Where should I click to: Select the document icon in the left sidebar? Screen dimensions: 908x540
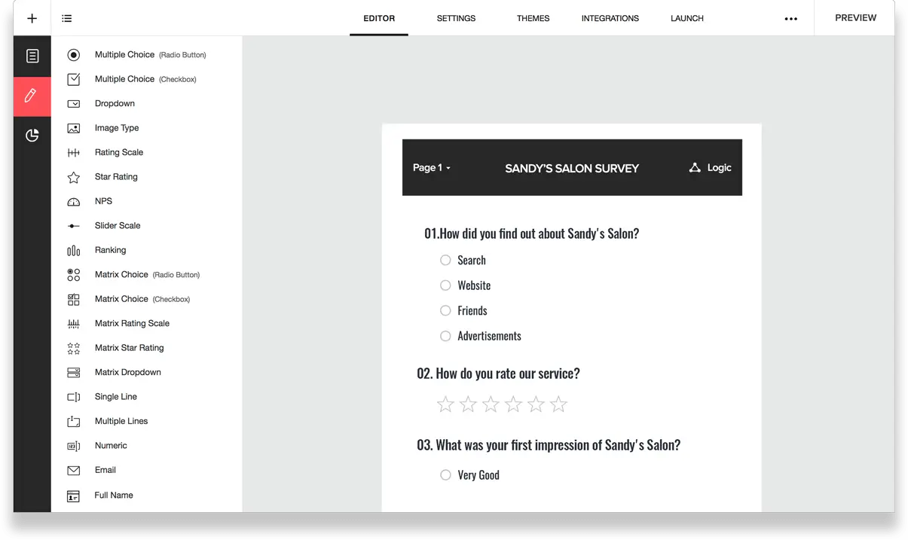tap(32, 55)
